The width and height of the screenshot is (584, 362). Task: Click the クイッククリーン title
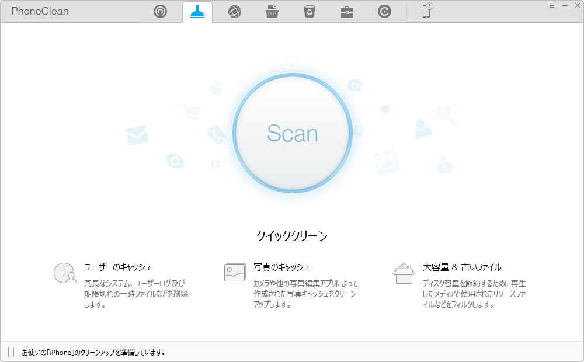(292, 235)
